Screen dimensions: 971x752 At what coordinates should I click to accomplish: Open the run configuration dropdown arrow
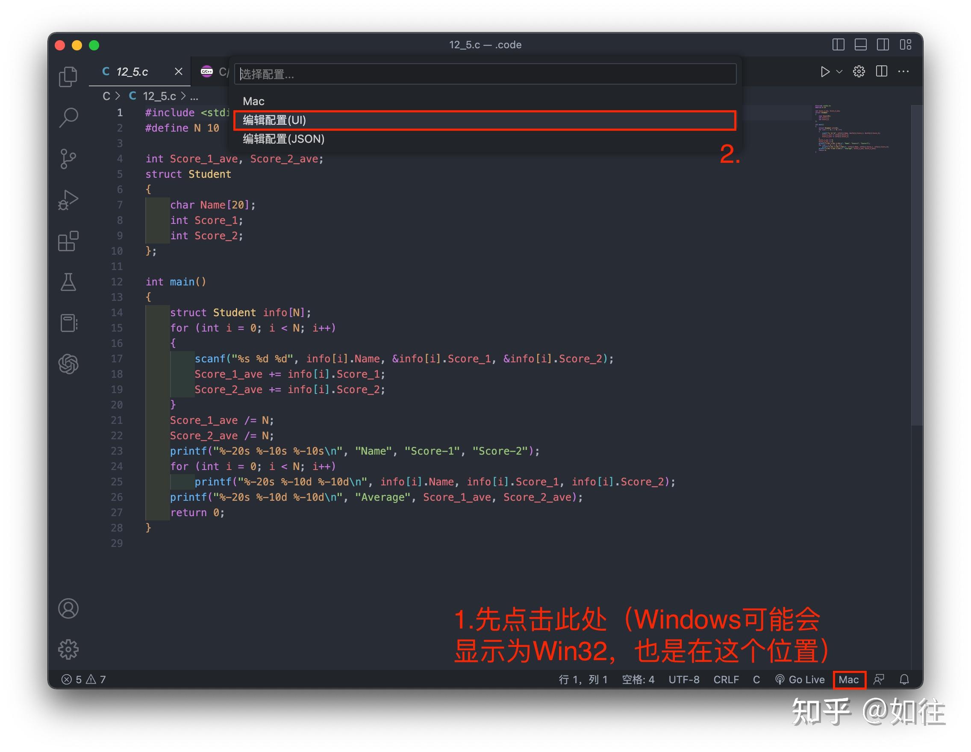pyautogui.click(x=839, y=72)
